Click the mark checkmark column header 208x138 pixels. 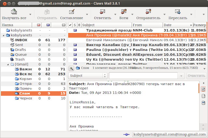pos(70,25)
